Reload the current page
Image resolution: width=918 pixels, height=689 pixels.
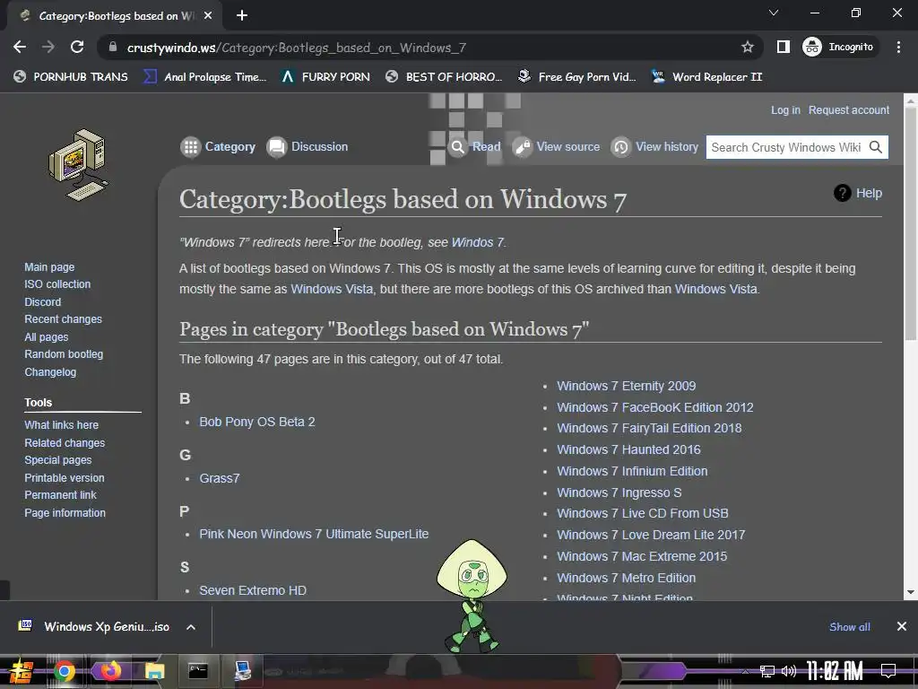click(77, 47)
